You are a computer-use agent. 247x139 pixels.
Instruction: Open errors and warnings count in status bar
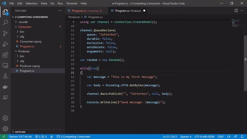(41, 137)
